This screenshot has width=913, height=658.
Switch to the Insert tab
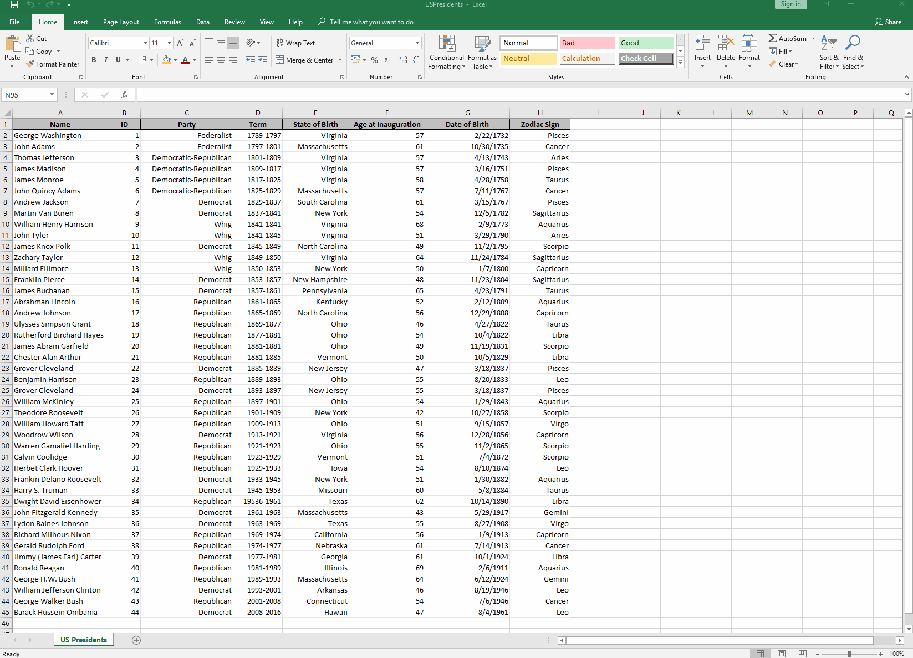tap(80, 22)
